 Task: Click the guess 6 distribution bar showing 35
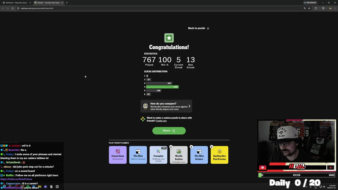(148, 94)
